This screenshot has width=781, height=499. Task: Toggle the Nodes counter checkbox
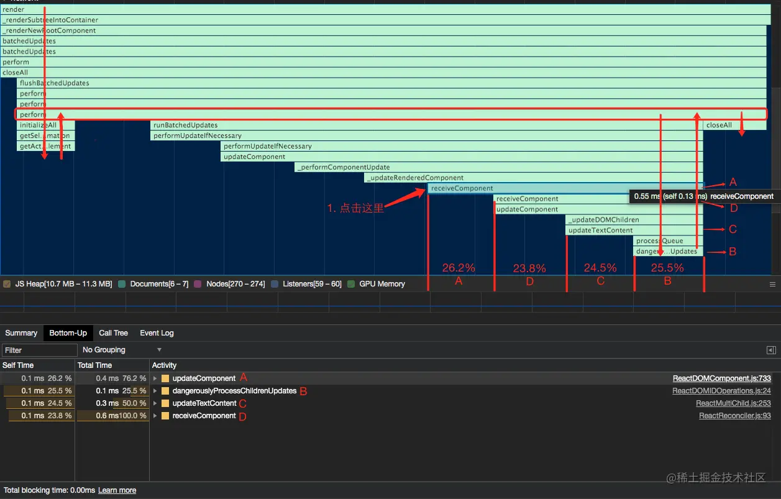198,284
